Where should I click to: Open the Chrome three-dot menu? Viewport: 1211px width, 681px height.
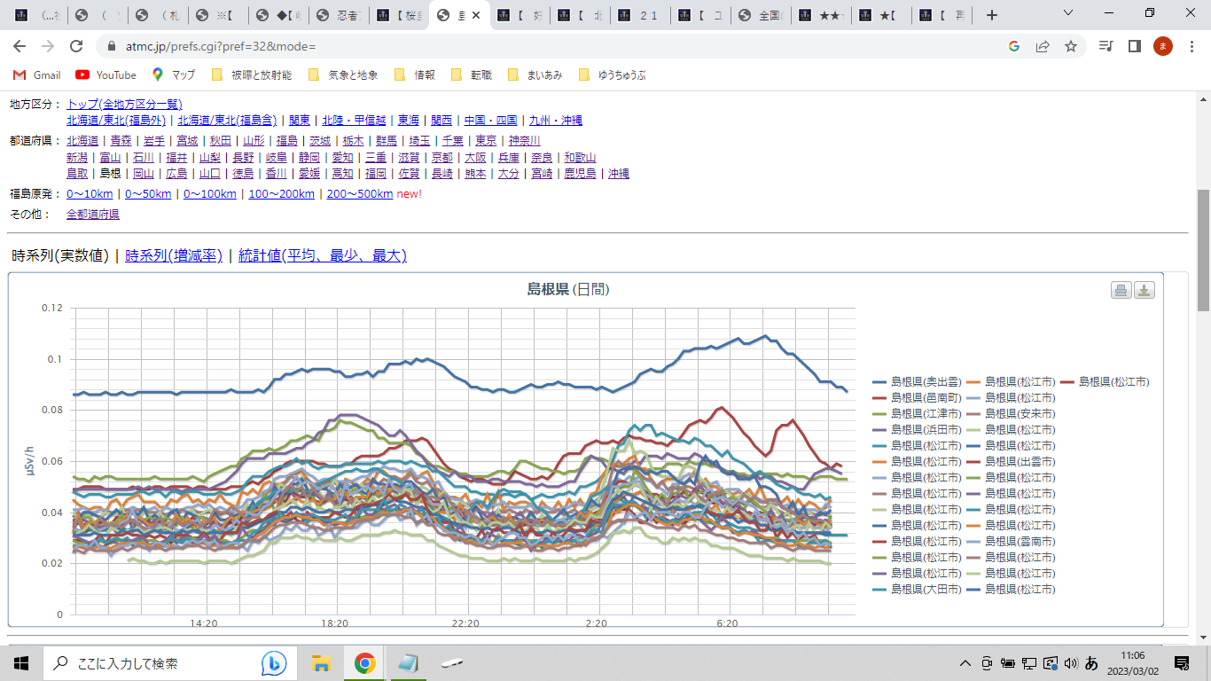pyautogui.click(x=1191, y=46)
